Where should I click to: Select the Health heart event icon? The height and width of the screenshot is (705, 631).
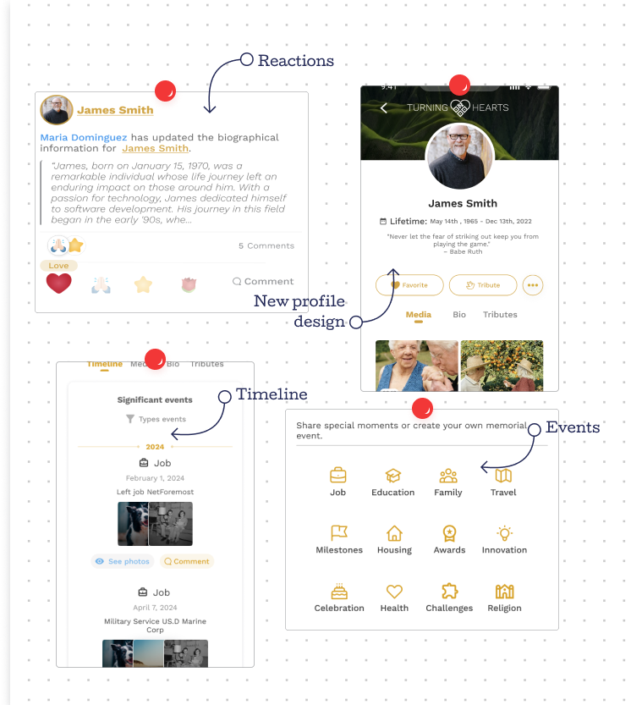pyautogui.click(x=394, y=591)
